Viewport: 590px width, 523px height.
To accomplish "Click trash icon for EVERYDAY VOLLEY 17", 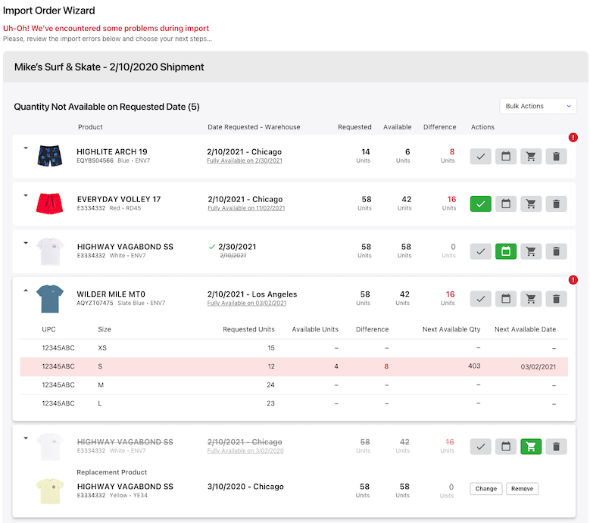I will [556, 204].
